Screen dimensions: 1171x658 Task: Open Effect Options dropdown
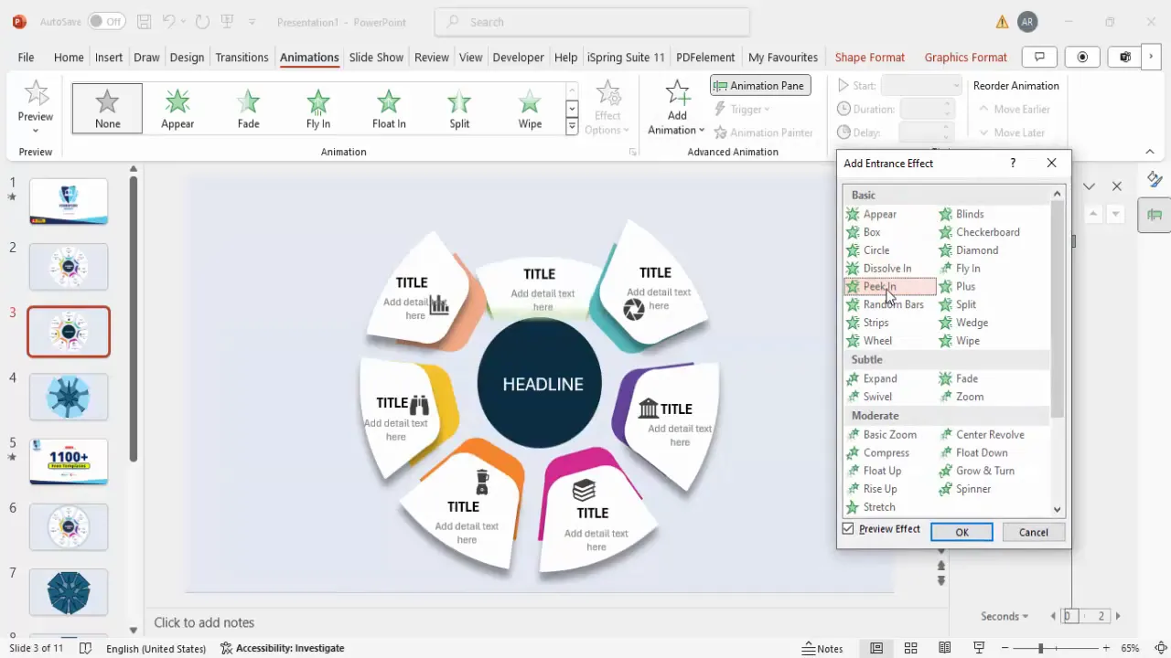tap(607, 108)
